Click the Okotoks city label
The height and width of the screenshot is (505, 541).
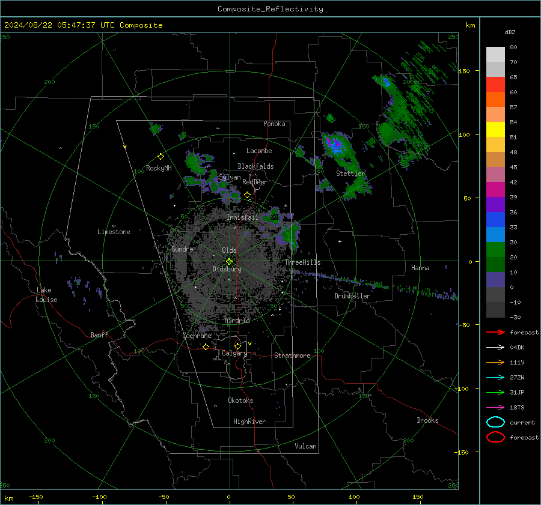(x=240, y=401)
